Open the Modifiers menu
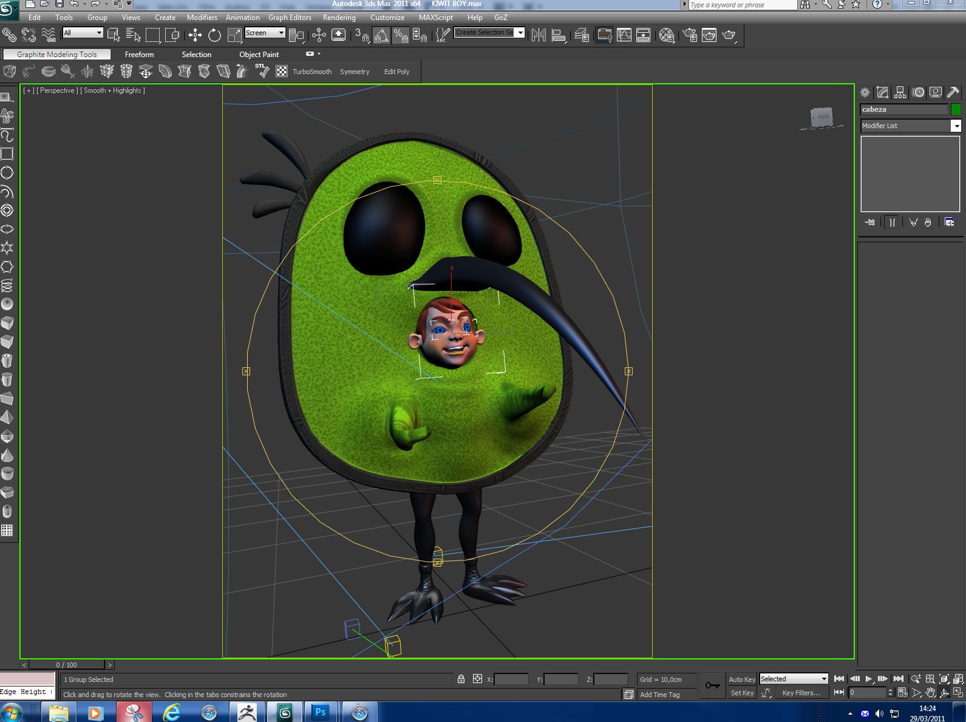The image size is (966, 722). tap(202, 18)
